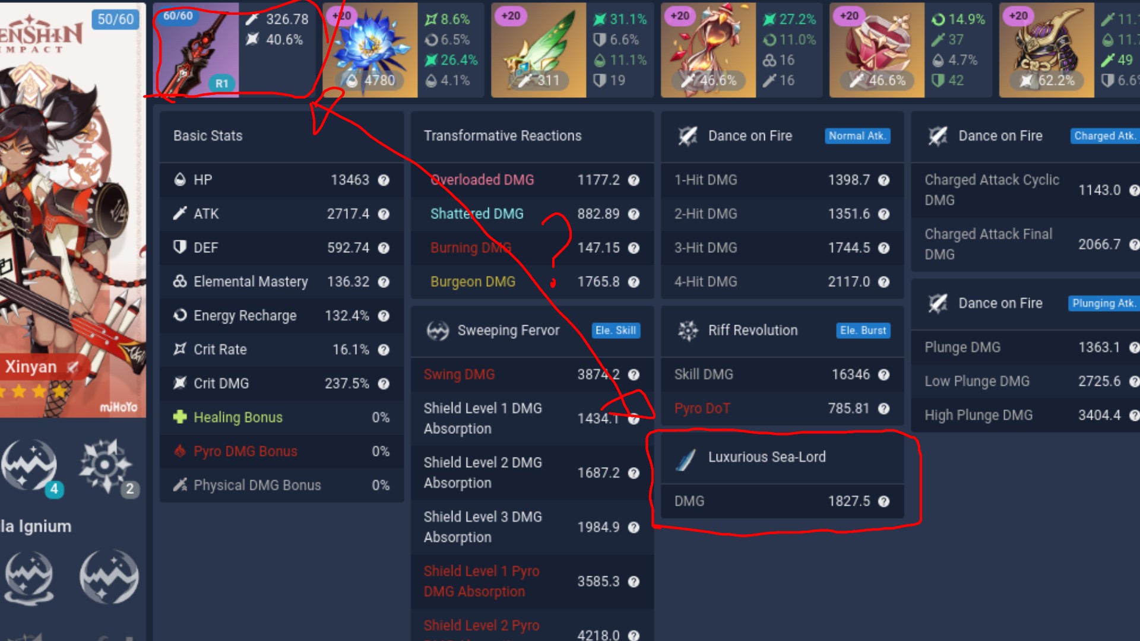Select the helmet circlet artifact icon

pyautogui.click(x=1047, y=50)
